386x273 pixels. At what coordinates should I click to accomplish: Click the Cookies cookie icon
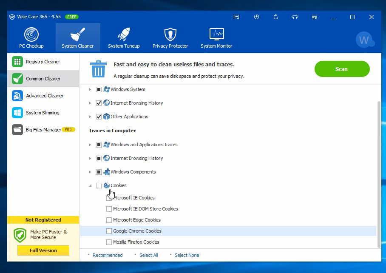107,185
